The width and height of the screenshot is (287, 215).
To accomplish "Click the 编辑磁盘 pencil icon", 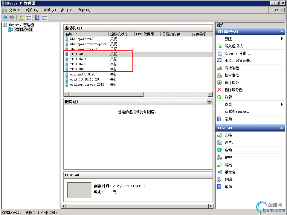I will click(x=219, y=68).
